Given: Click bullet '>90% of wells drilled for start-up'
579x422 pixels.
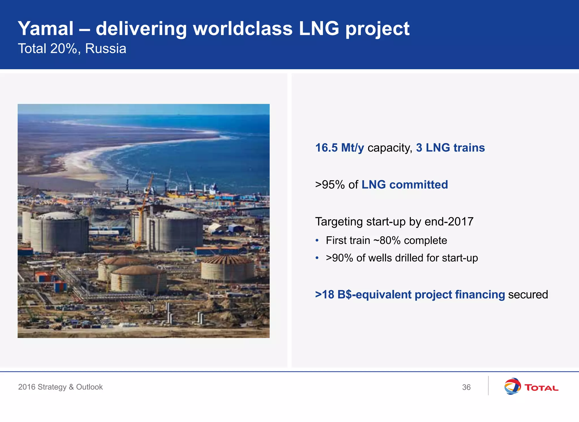Looking at the screenshot, I should pos(402,258).
